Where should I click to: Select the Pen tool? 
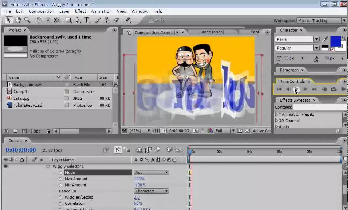tap(77, 20)
